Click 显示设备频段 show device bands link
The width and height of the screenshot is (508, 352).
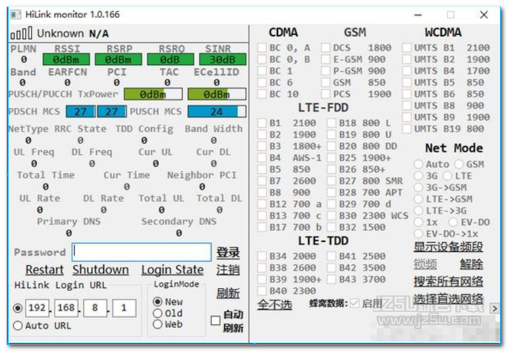tap(449, 247)
